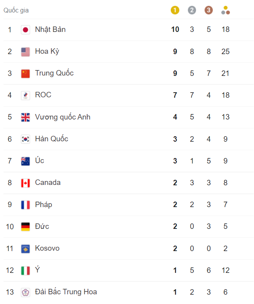Click the Japan flag icon

pos(25,30)
